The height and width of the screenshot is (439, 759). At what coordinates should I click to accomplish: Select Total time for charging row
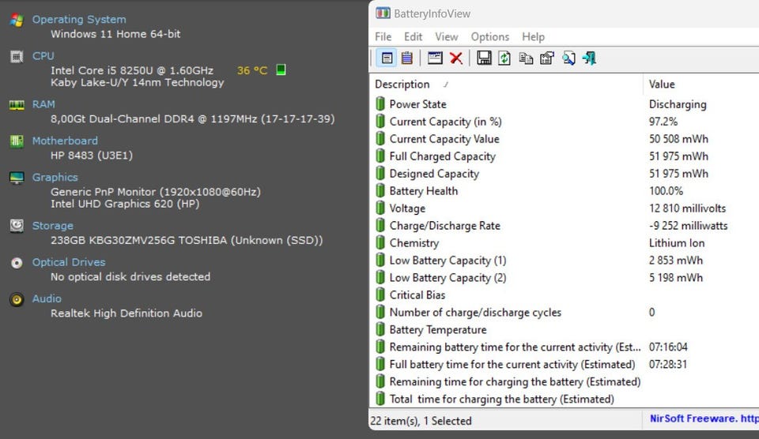pyautogui.click(x=565, y=400)
